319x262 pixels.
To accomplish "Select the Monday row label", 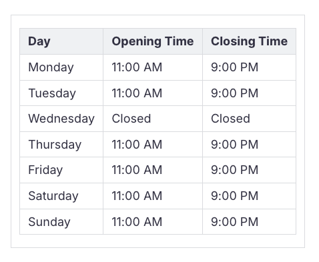I will click(51, 67).
